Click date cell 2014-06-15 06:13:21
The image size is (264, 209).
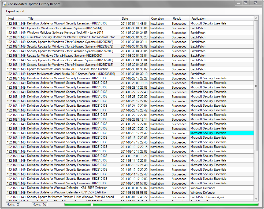[135, 156]
